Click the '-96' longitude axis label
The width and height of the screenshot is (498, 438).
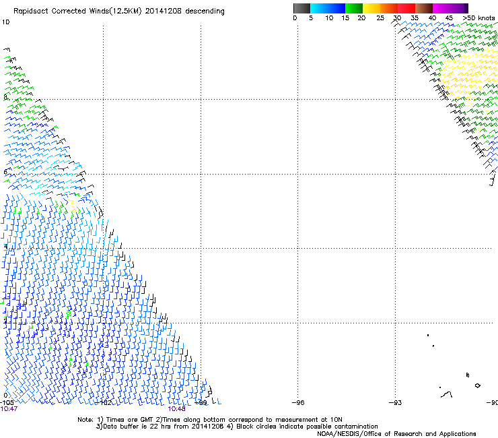pos(298,403)
